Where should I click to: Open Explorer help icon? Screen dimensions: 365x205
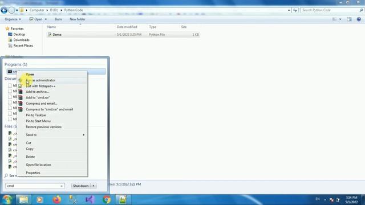click(x=359, y=19)
